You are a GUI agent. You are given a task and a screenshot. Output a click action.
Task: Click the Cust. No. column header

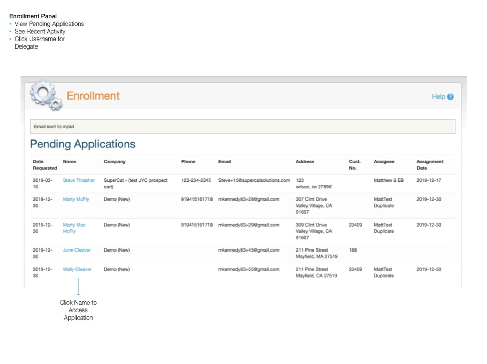pos(354,165)
